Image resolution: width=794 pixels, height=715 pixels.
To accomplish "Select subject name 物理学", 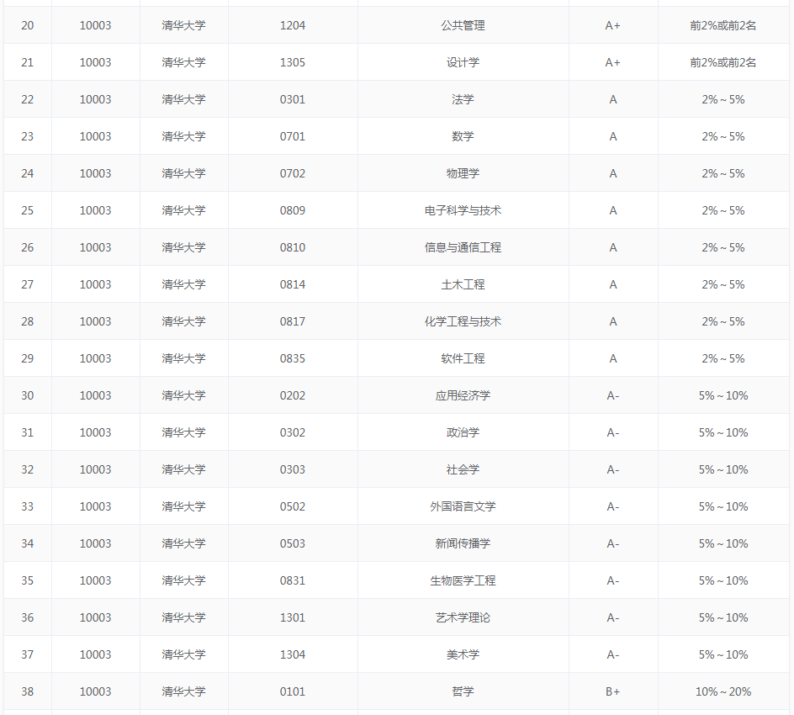I will click(x=463, y=173).
